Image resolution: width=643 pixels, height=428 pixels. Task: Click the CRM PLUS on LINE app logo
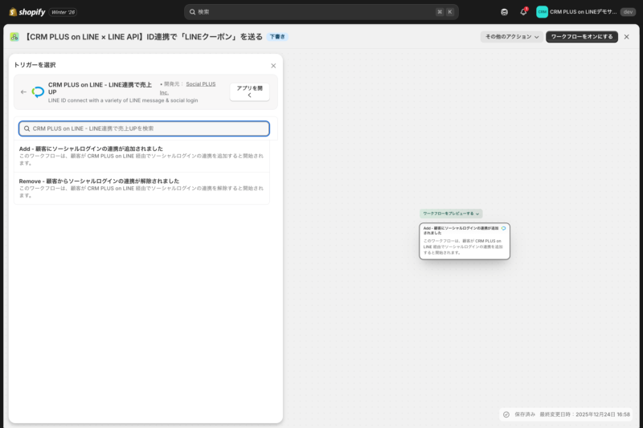point(38,92)
